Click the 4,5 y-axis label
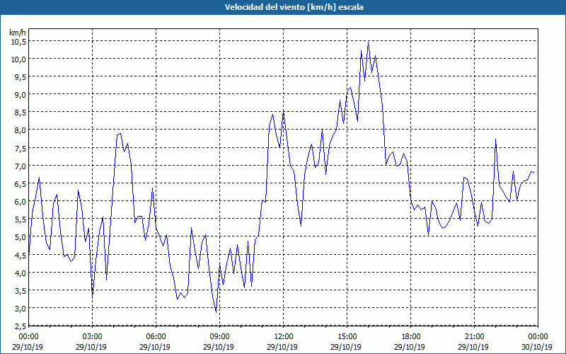566x354 pixels. tap(21, 255)
